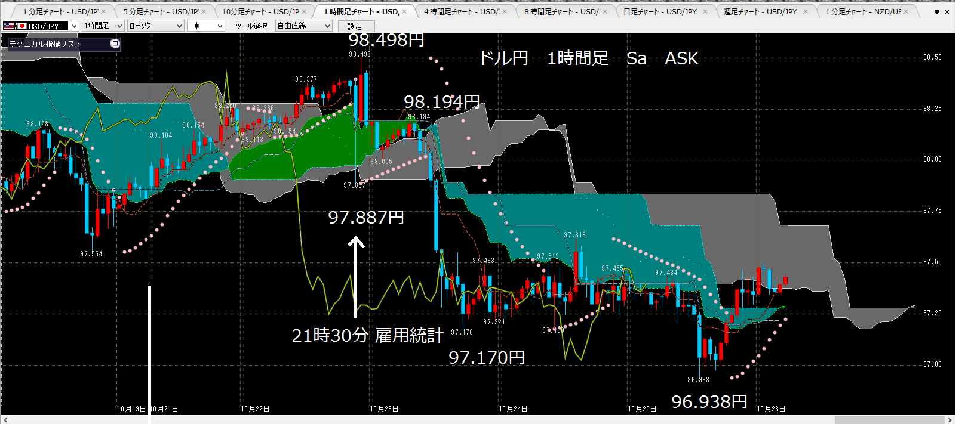Click the 98.25 price axis label
Image resolution: width=965 pixels, height=424 pixels.
click(x=932, y=109)
